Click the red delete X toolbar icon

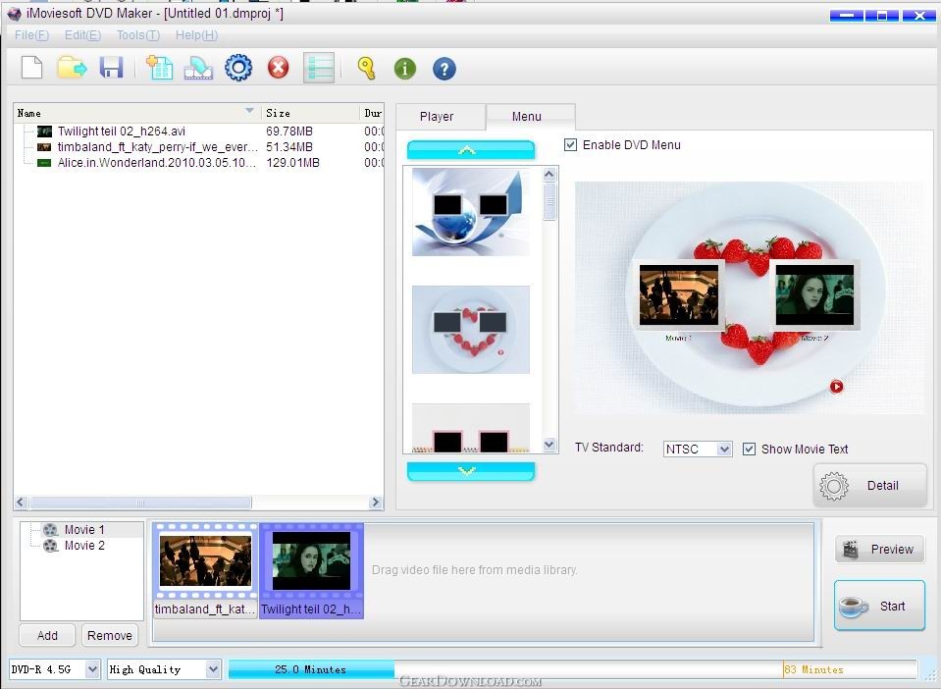coord(278,67)
